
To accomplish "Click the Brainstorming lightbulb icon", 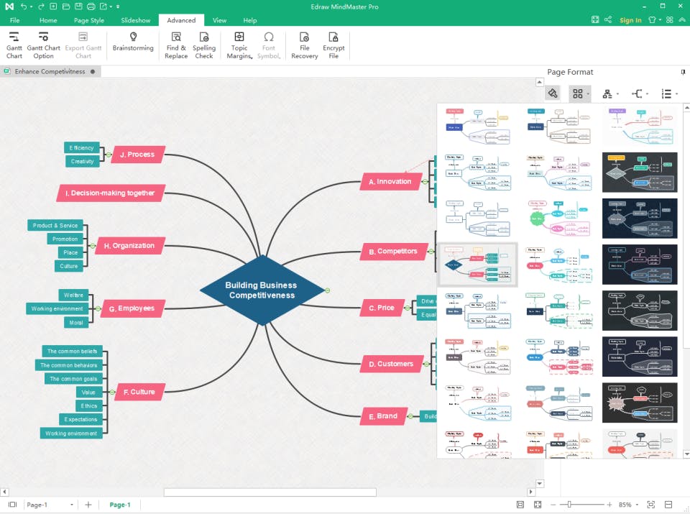I will coord(133,37).
